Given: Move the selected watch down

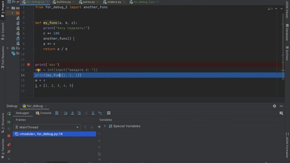Looking at the screenshot, I should coord(99,147).
